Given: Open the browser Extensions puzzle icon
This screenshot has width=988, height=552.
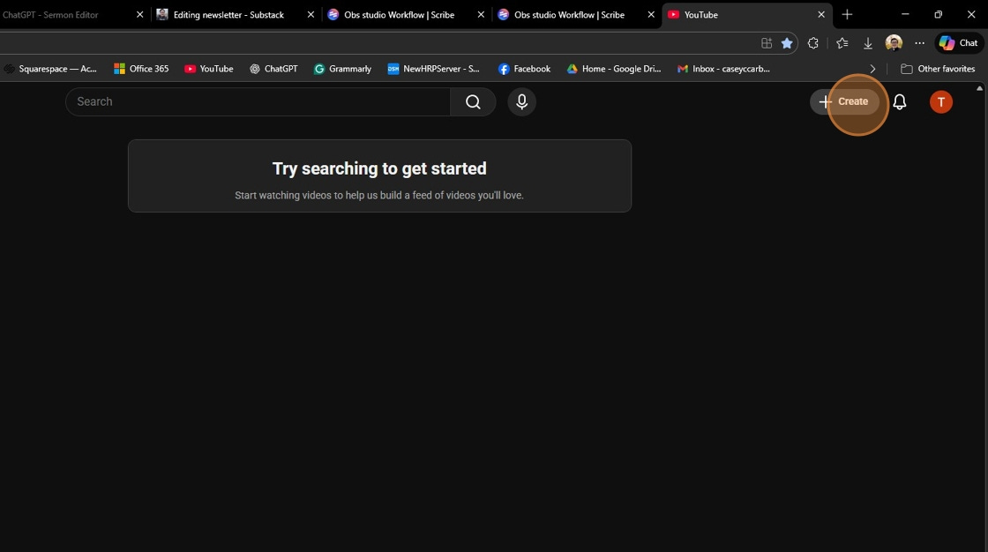Looking at the screenshot, I should point(812,43).
